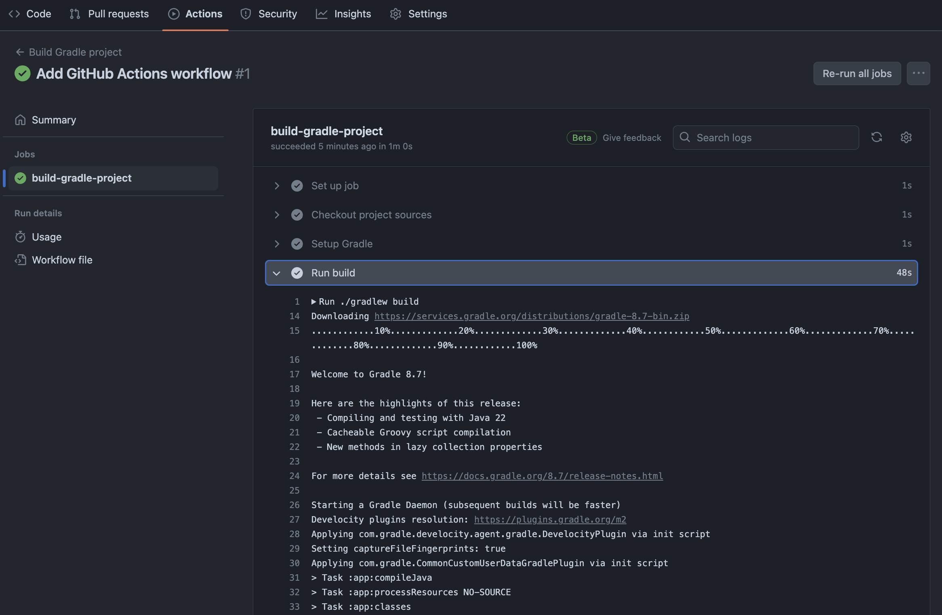Image resolution: width=942 pixels, height=615 pixels.
Task: Click the refresh logs icon
Action: pyautogui.click(x=876, y=137)
